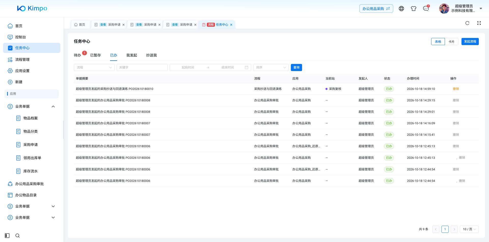The width and height of the screenshot is (489, 242).
Task: Click the 关键字 input field
Action: 142,68
